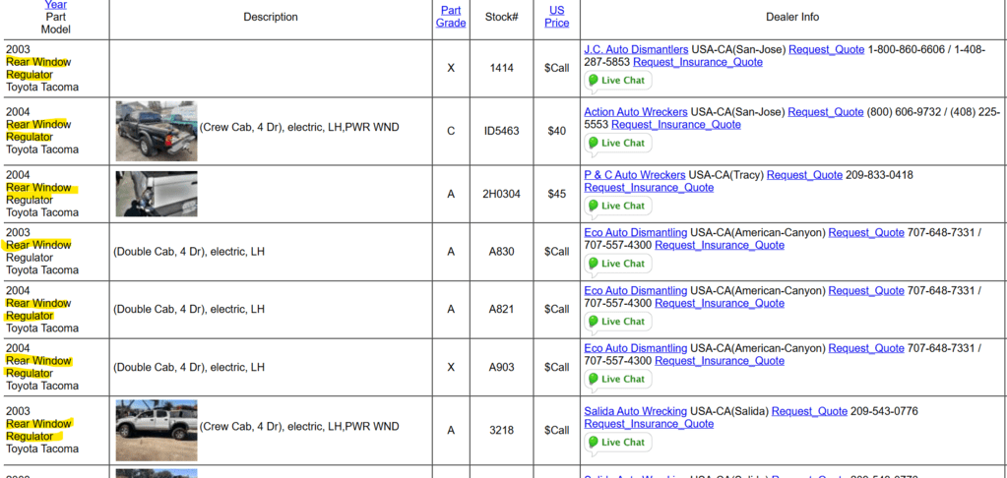
Task: Click Request_Quote in the stock A830 row
Action: tap(865, 232)
